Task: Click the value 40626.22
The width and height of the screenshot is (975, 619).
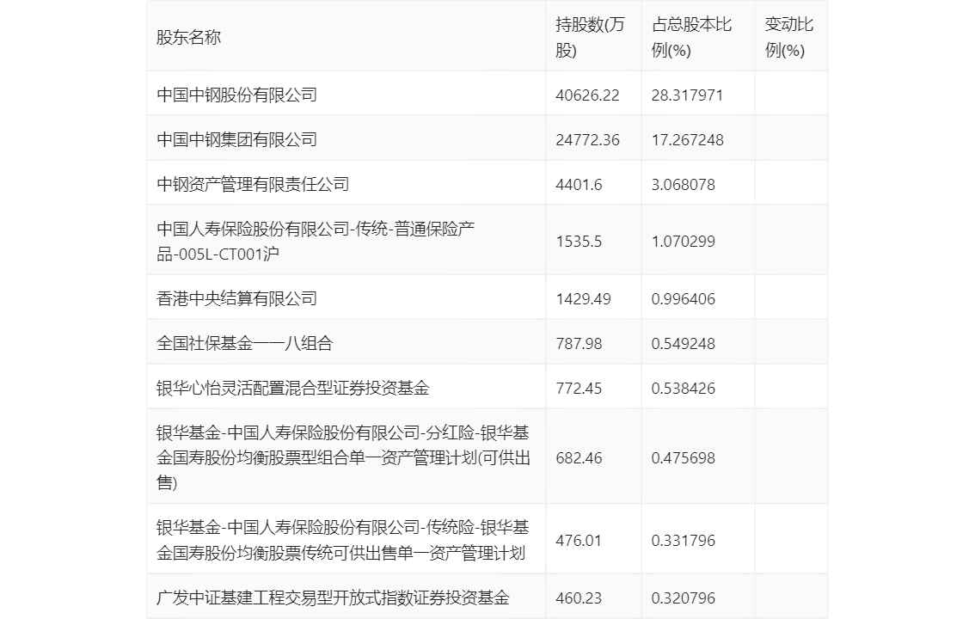Action: pyautogui.click(x=587, y=95)
